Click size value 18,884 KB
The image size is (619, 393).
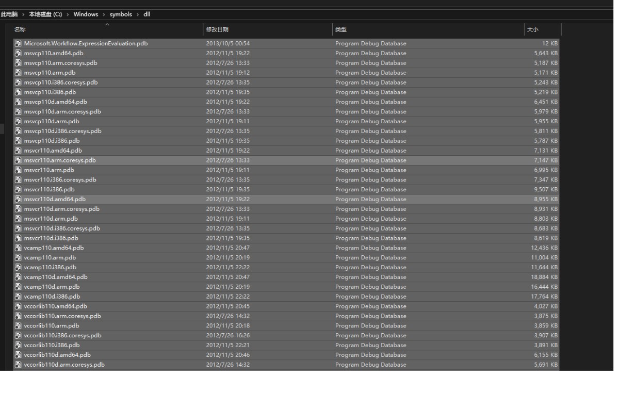(x=544, y=277)
